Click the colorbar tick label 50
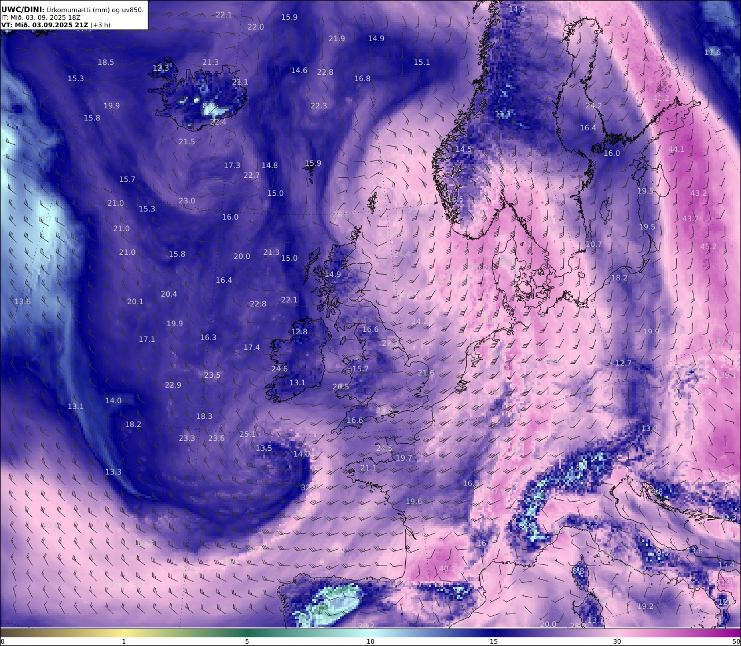 736,641
